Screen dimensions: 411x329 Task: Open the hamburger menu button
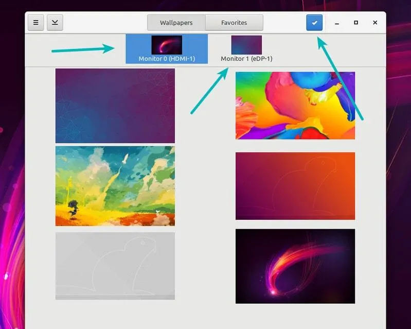point(36,23)
